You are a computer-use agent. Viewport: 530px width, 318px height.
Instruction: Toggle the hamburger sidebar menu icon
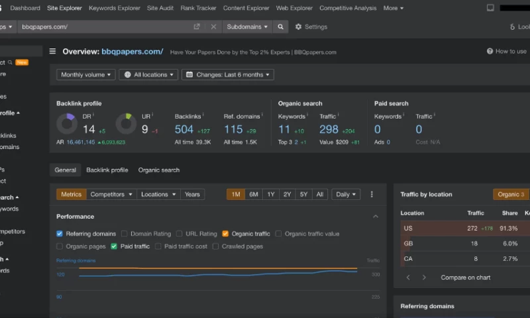coord(52,51)
